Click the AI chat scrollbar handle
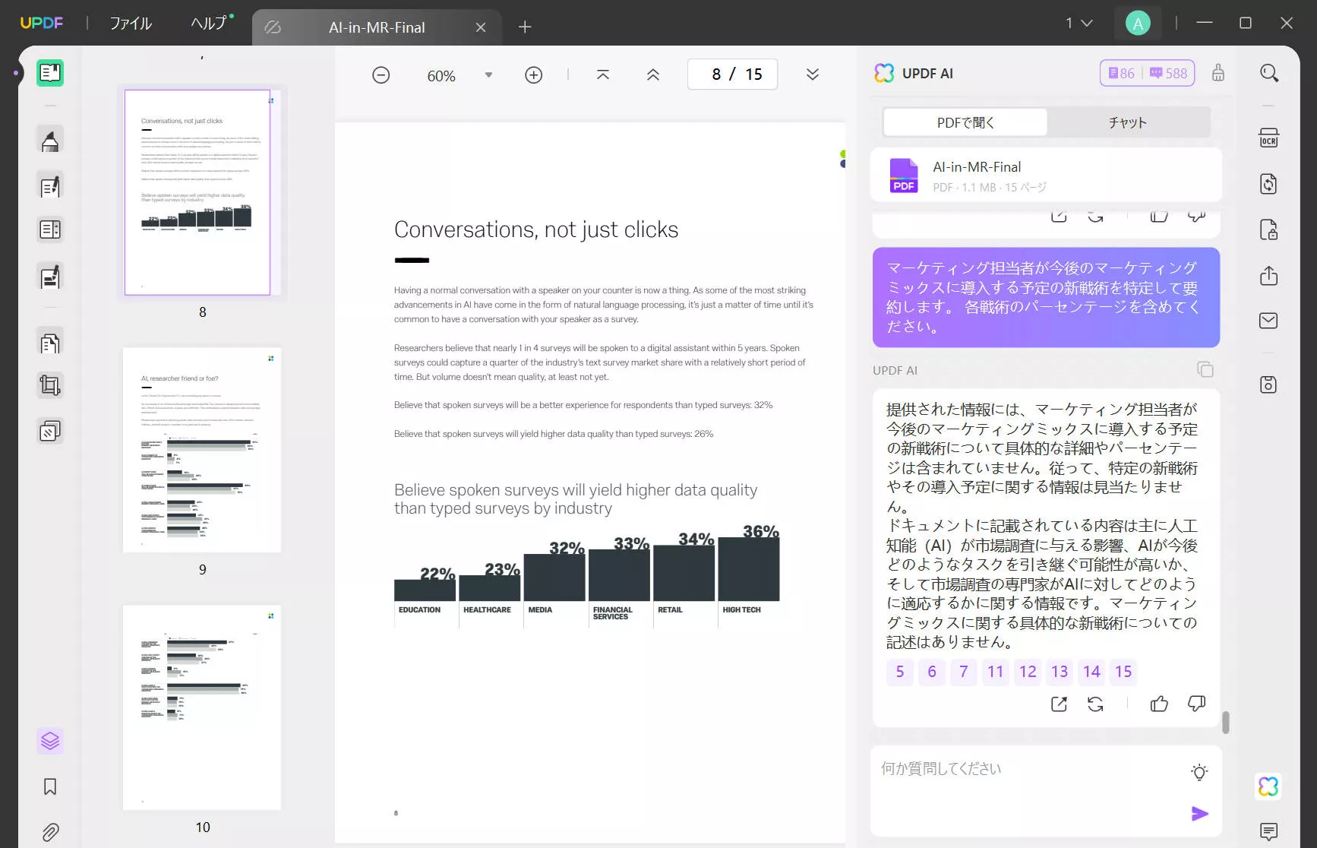The width and height of the screenshot is (1317, 848). coord(1225,722)
